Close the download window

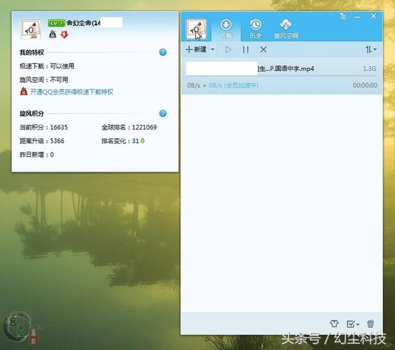point(373,16)
